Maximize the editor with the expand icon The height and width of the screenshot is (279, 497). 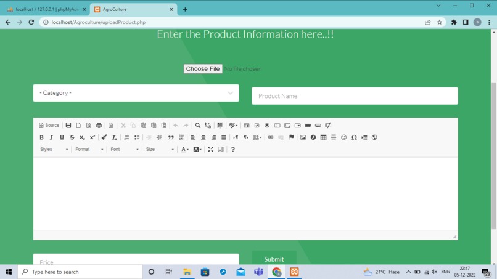(x=210, y=150)
